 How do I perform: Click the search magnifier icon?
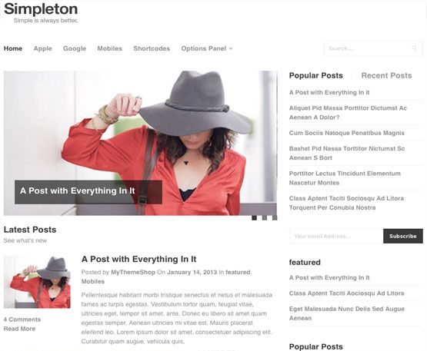pyautogui.click(x=414, y=48)
